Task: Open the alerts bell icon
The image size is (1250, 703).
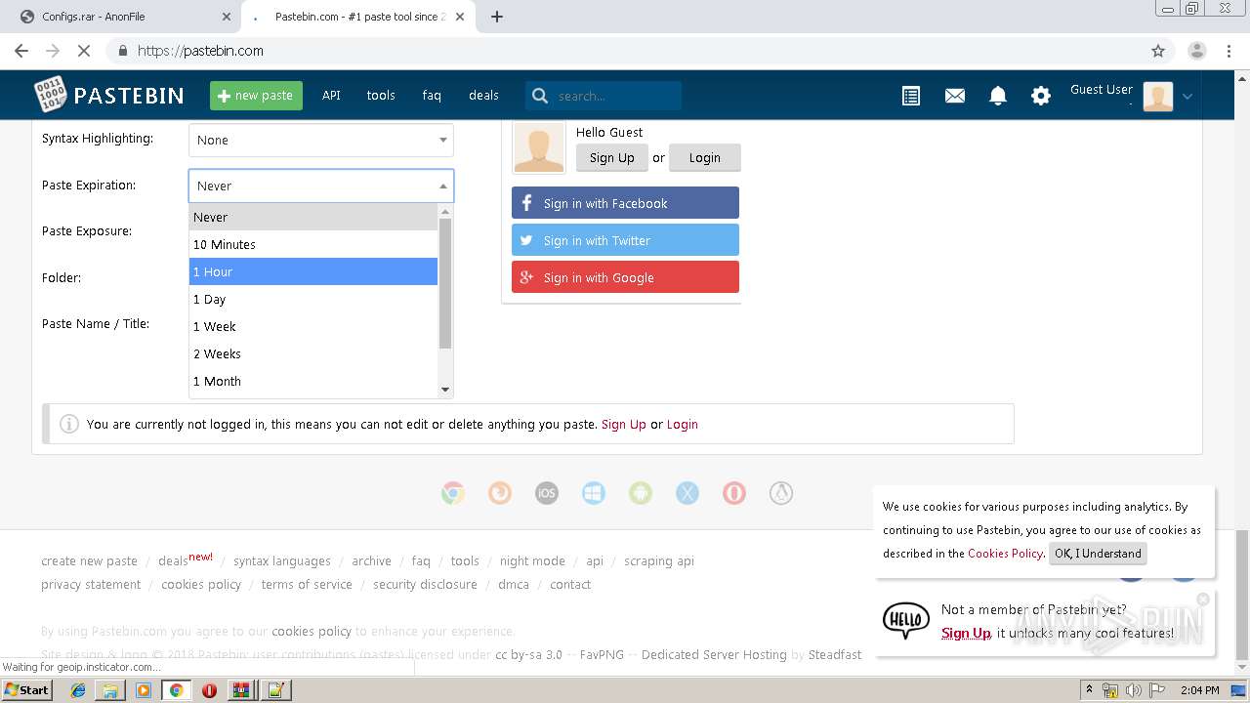Action: 998,96
